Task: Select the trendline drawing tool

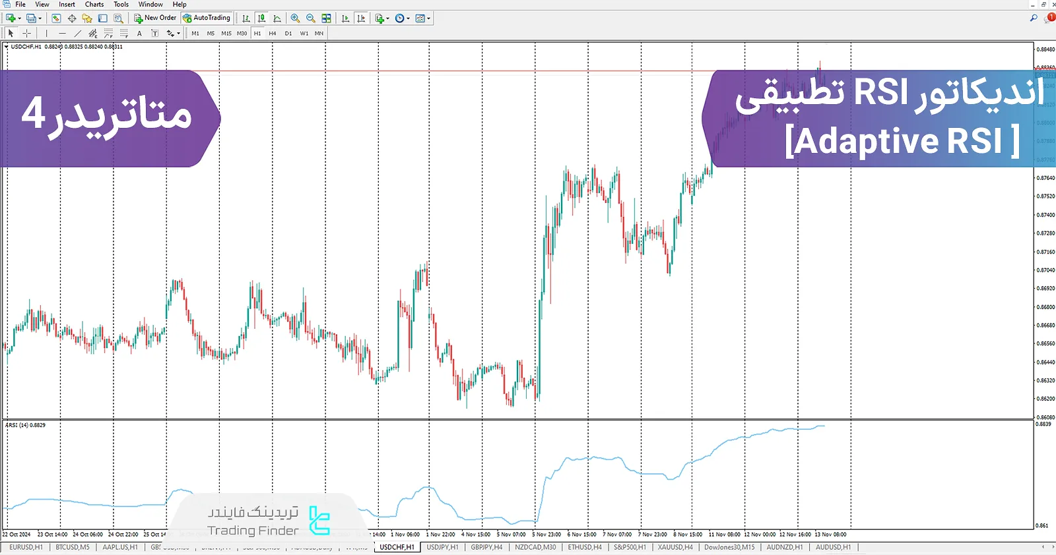Action: 78,33
